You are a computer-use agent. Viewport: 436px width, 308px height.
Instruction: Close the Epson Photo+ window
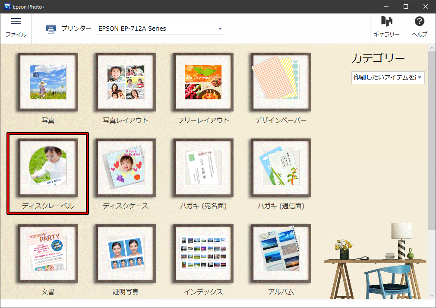point(426,6)
